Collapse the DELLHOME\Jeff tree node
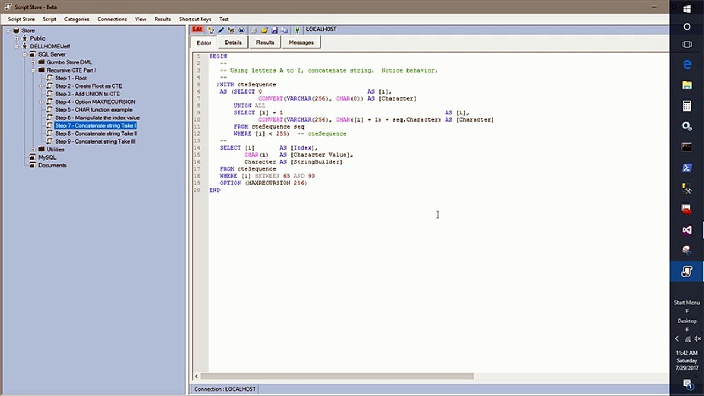Image resolution: width=704 pixels, height=396 pixels. 16,47
